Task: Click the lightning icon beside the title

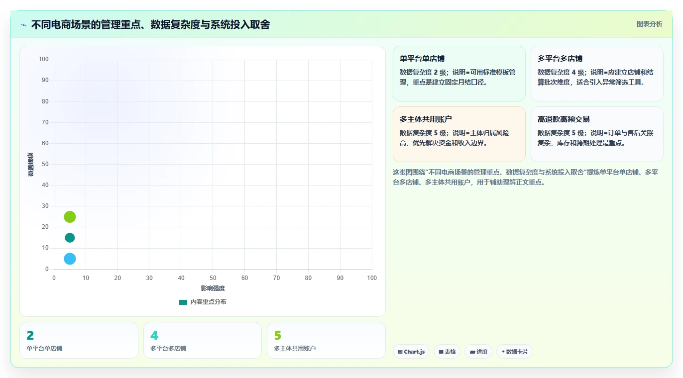Action: tap(23, 25)
